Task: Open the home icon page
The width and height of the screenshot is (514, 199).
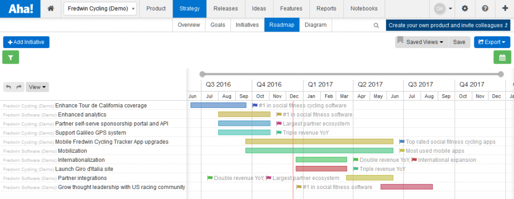Action: (51, 9)
